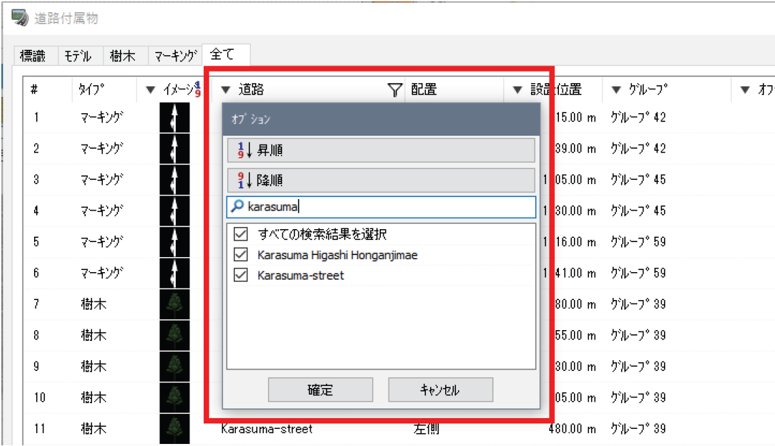This screenshot has width=775, height=446.
Task: Select row 4 marking arrow thumbnail
Action: coord(174,211)
